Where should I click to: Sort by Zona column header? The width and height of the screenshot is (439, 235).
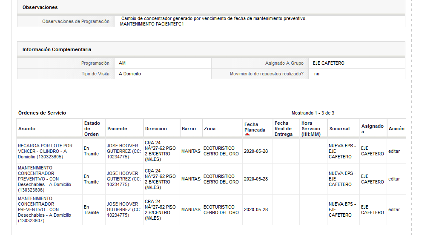209,129
